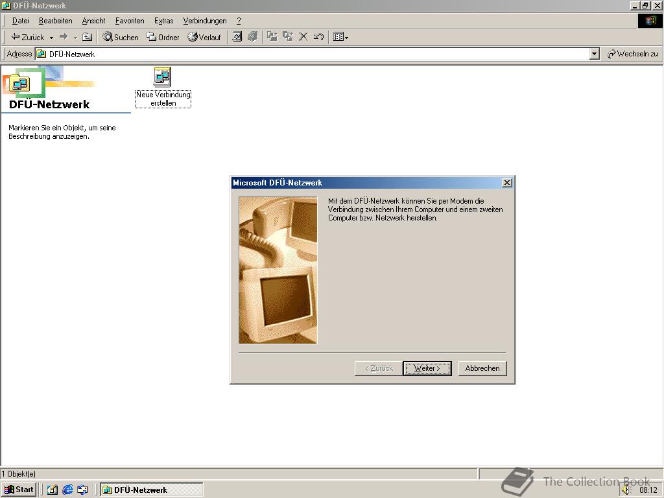Select the Neue Verbindung erstellen icon
This screenshot has width=664, height=498.
[x=163, y=88]
